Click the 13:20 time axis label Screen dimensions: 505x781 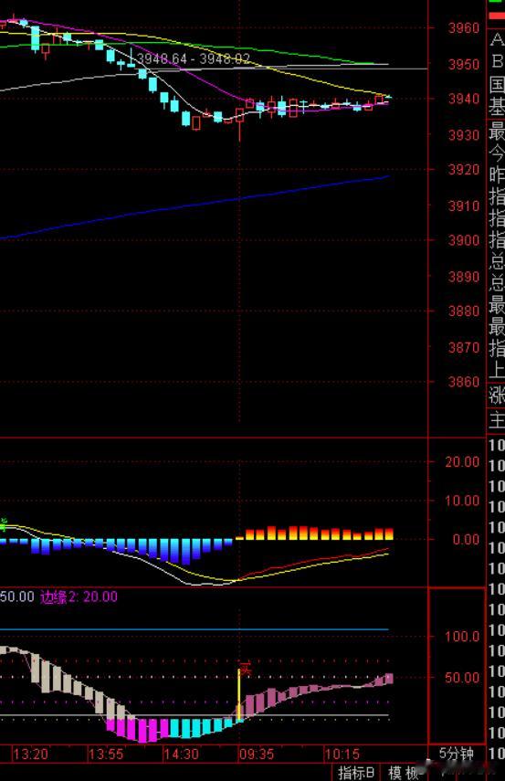pos(30,754)
